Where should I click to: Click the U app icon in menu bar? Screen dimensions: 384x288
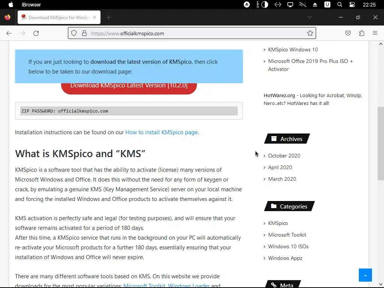(327, 4)
